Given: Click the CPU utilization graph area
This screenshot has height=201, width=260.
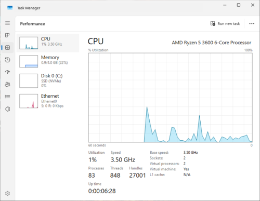Looking at the screenshot, I should 171,98.
